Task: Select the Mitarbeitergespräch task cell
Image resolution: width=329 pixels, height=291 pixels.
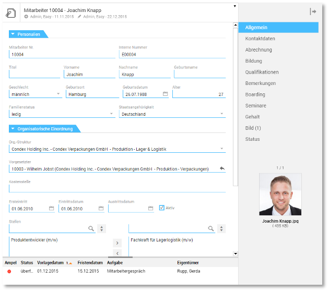Action: [x=126, y=271]
